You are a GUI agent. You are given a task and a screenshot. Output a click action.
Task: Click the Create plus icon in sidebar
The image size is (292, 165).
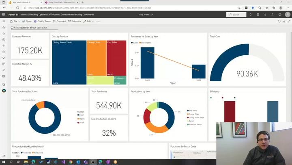coord(4,46)
